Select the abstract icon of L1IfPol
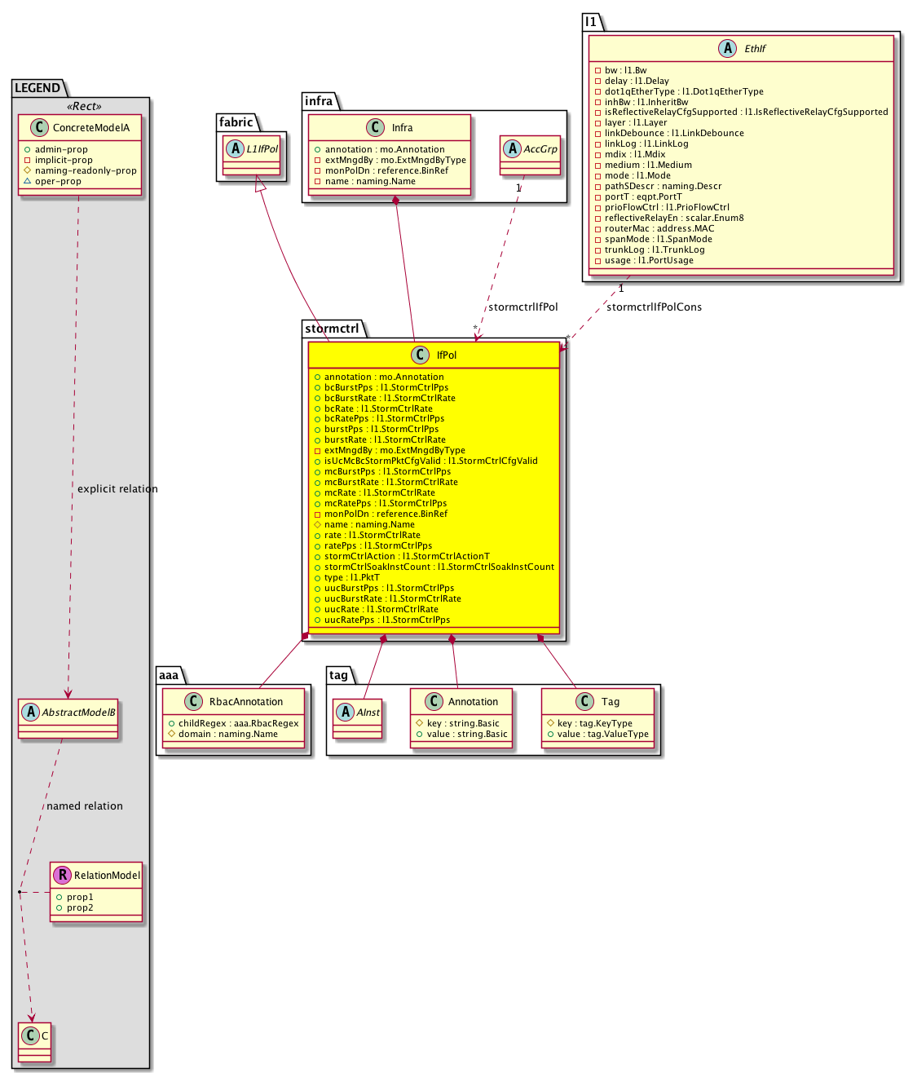Viewport: 917px width, 1077px height. pyautogui.click(x=235, y=149)
